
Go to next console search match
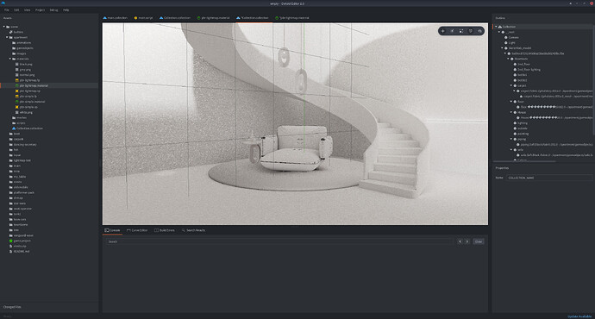click(x=467, y=241)
